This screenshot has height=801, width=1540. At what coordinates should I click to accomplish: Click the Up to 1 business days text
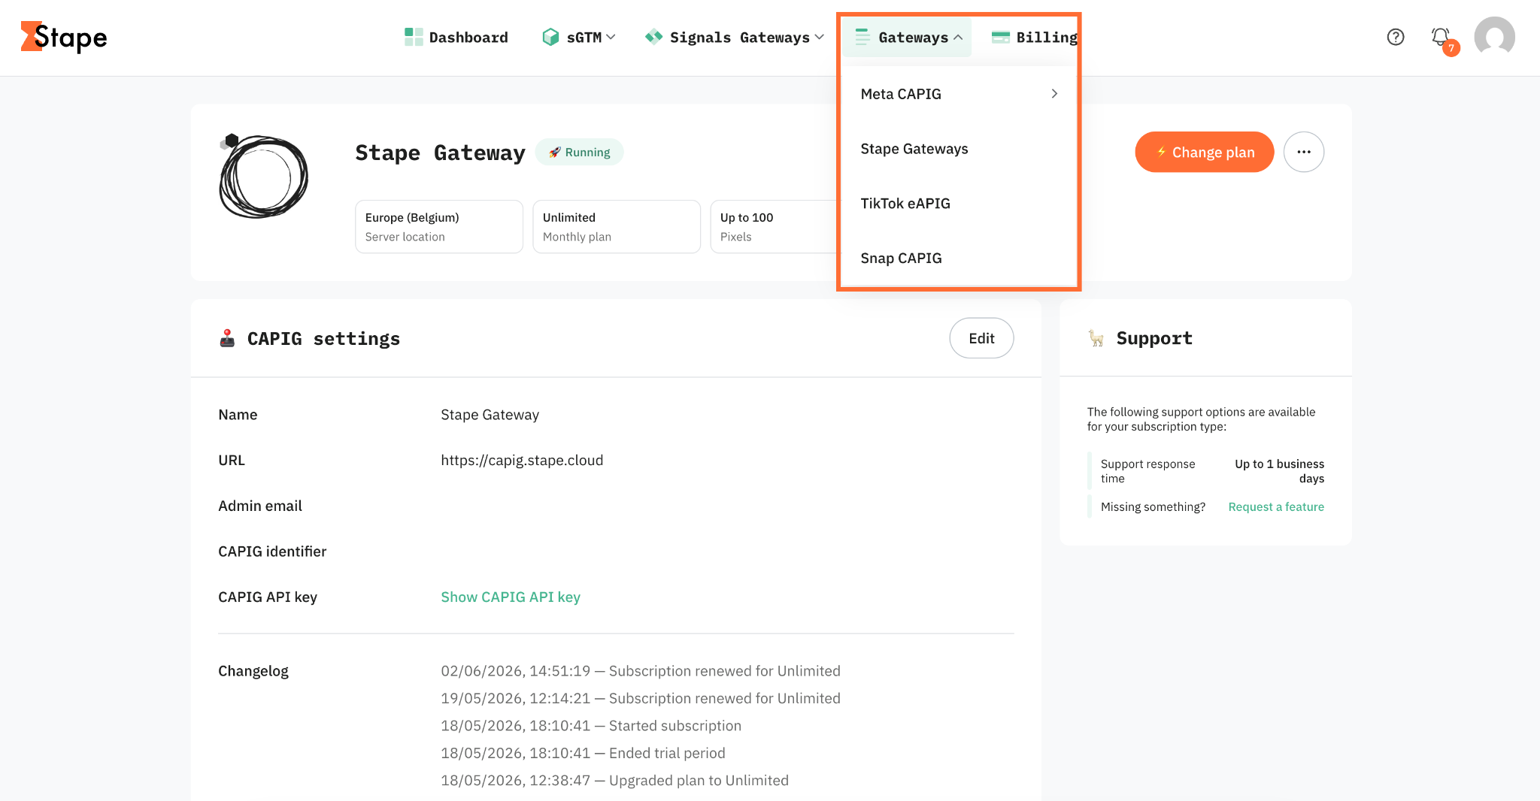1279,471
